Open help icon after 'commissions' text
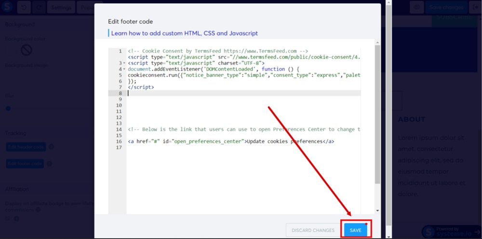Viewport: 482px width, 239px height. click(x=38, y=210)
